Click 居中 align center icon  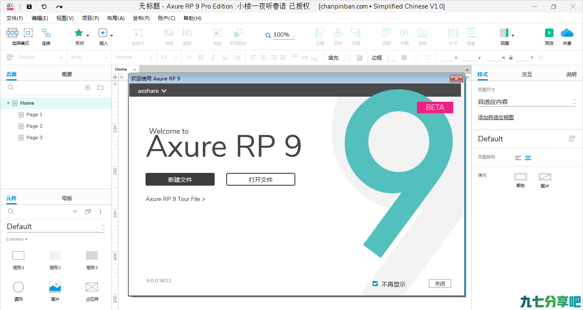(338, 33)
